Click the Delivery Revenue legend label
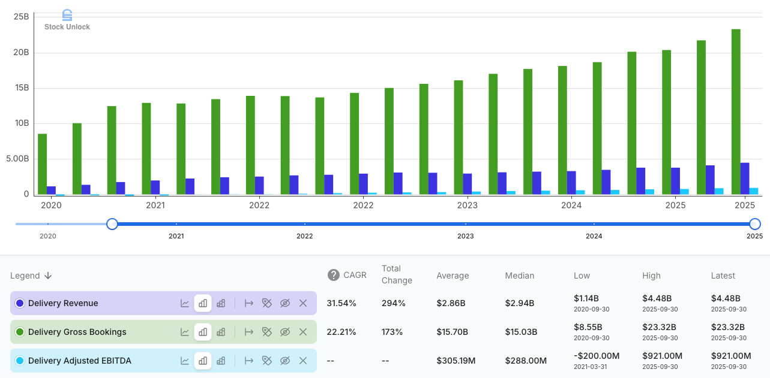 (x=63, y=303)
